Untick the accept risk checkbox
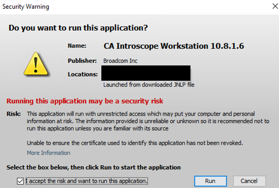This screenshot has width=279, height=188. coord(20,181)
